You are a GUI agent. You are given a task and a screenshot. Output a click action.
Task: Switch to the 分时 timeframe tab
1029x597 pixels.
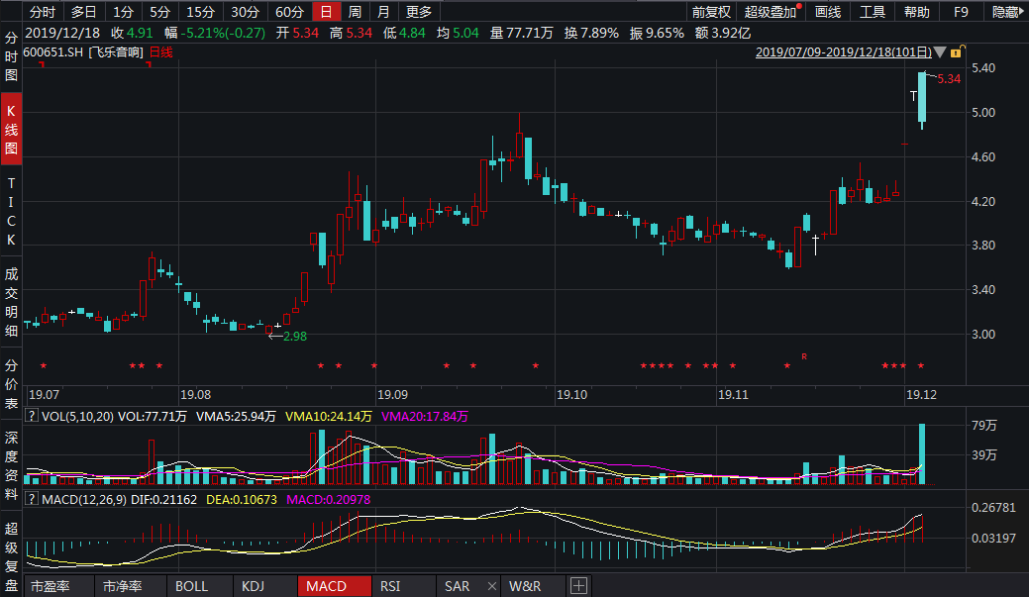(43, 12)
